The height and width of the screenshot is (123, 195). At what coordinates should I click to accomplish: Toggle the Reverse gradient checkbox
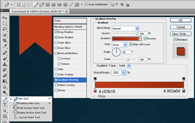pos(145,39)
